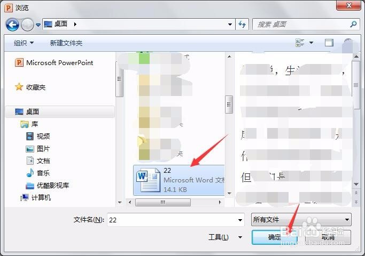The height and width of the screenshot is (256, 365).
Task: Click file list horizontal scrollbar thumb
Action: coord(162,202)
